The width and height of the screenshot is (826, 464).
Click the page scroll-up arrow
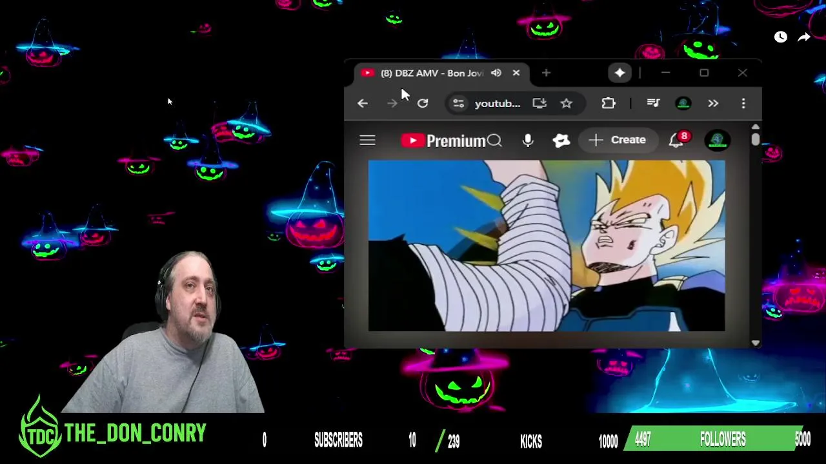coord(755,127)
